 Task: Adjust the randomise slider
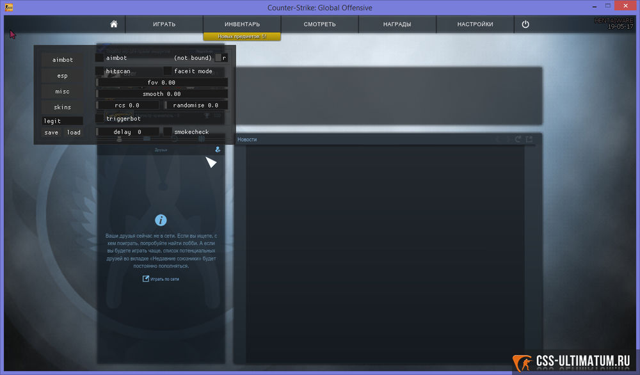(x=196, y=106)
